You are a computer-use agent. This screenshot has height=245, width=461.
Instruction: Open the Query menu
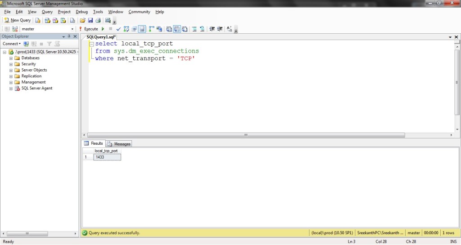(x=47, y=12)
